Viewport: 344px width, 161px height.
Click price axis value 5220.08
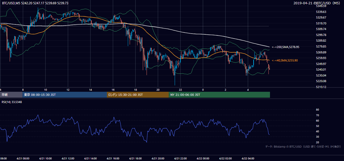click(321, 81)
